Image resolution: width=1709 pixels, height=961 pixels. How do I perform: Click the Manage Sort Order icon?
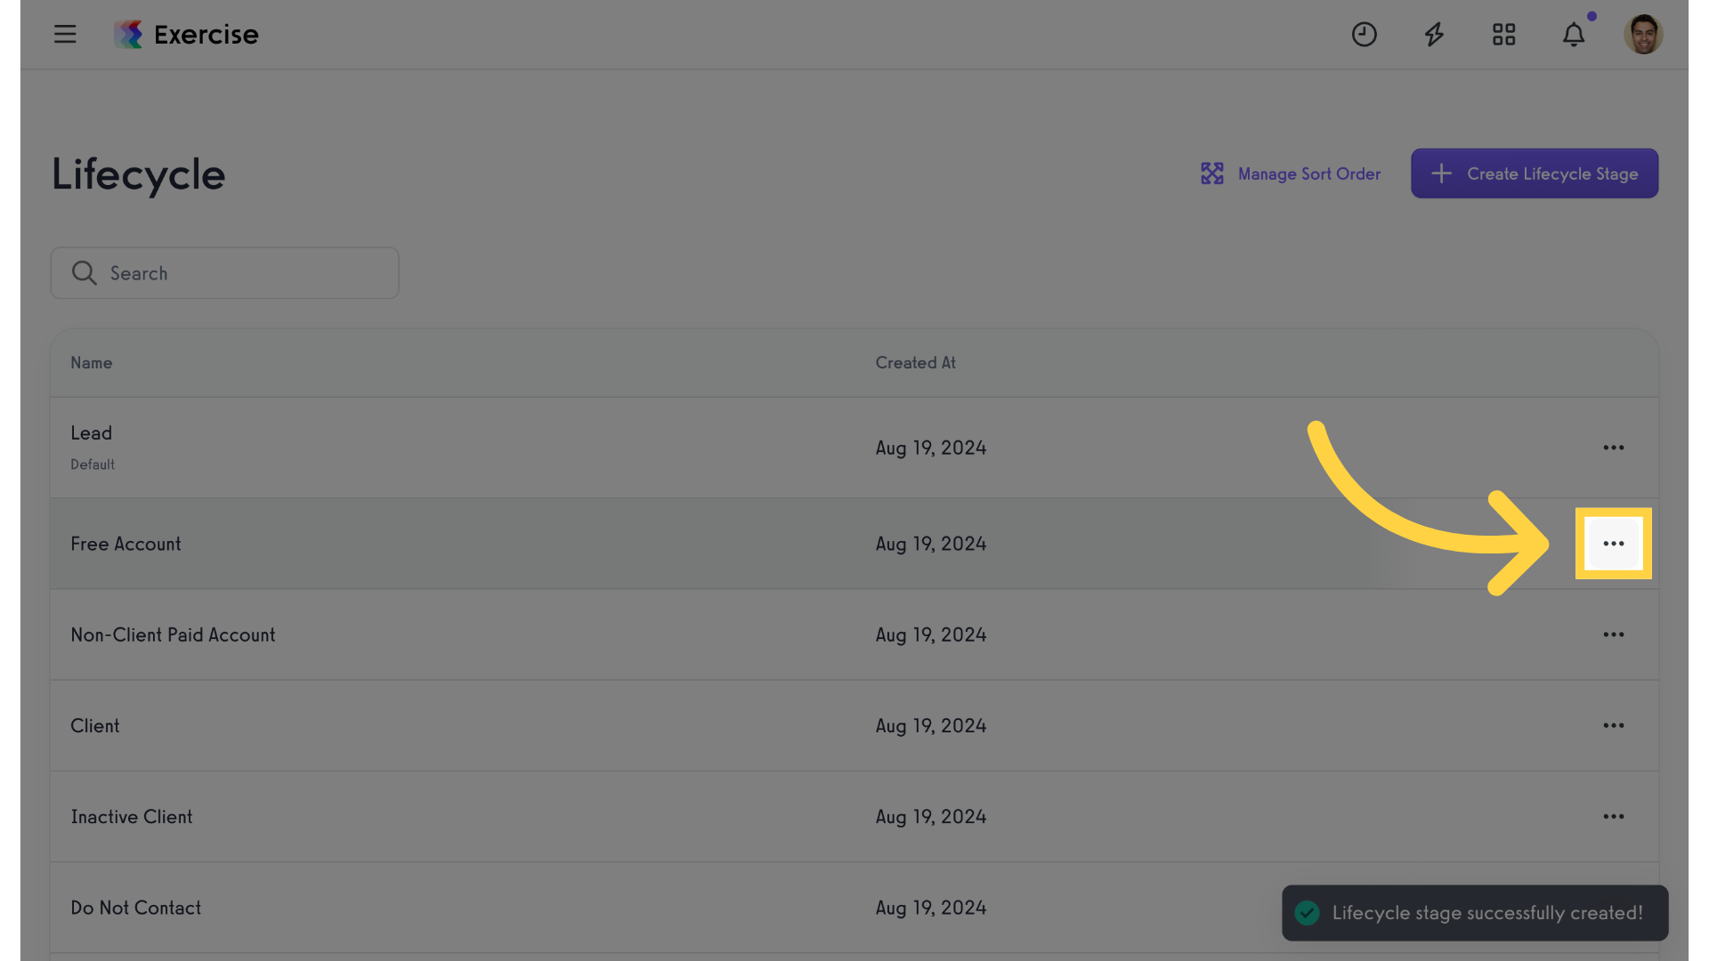tap(1211, 174)
